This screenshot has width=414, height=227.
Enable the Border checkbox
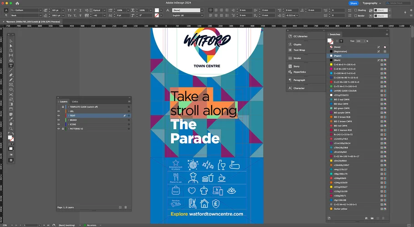pyautogui.click(x=356, y=16)
